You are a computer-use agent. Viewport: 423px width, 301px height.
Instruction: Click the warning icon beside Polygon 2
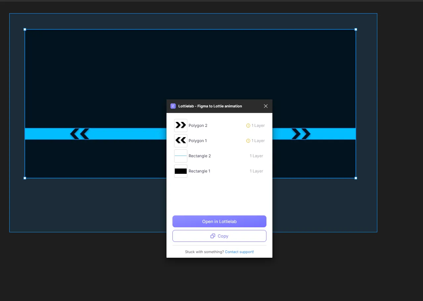tap(248, 126)
